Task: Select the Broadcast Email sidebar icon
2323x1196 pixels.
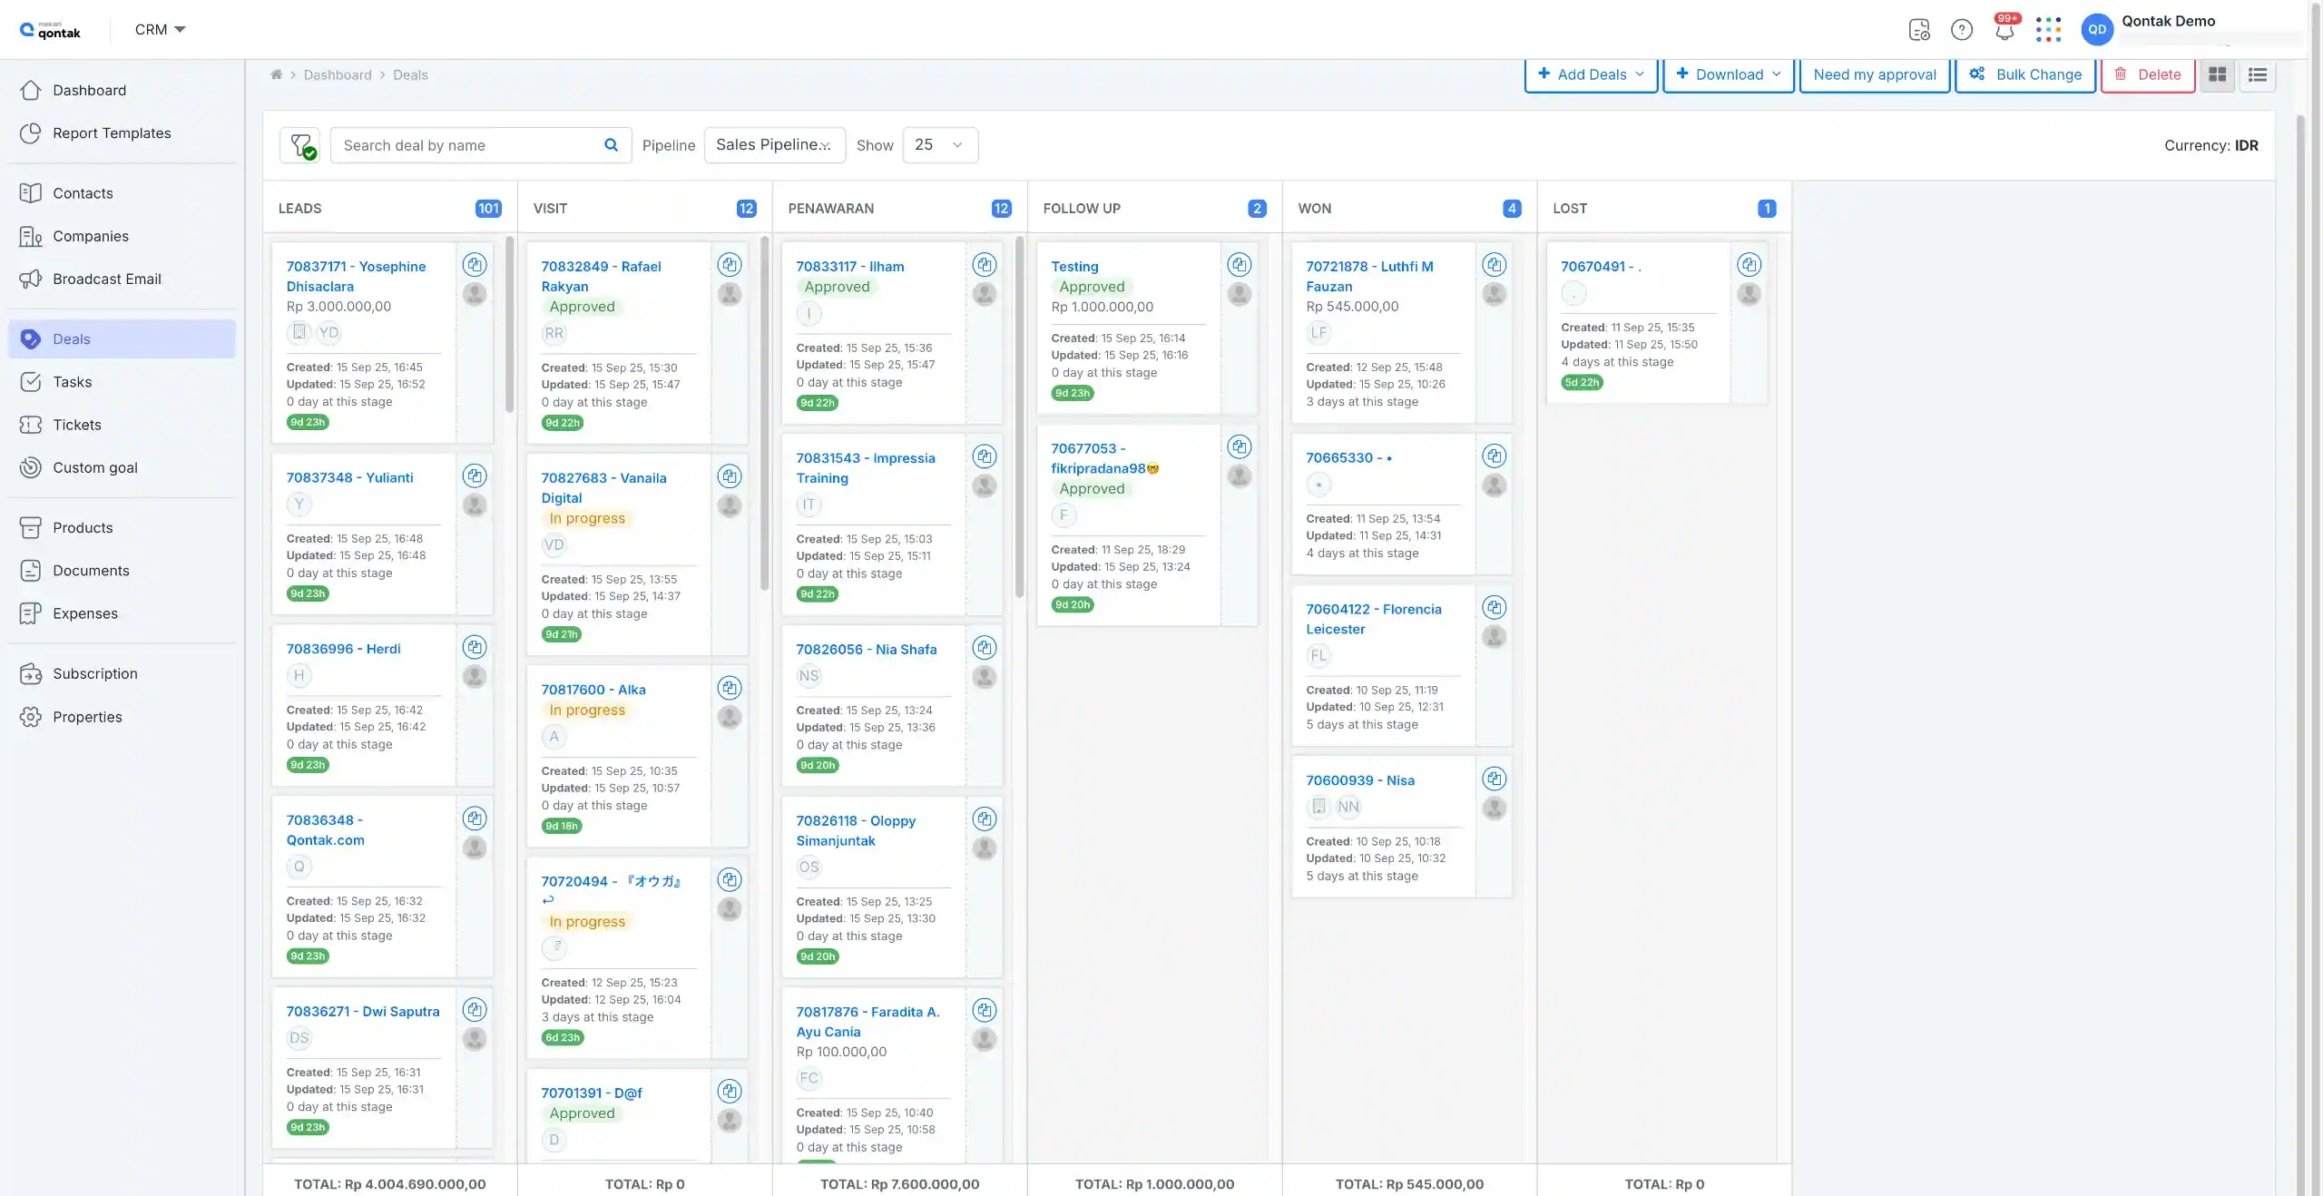Action: tap(31, 279)
